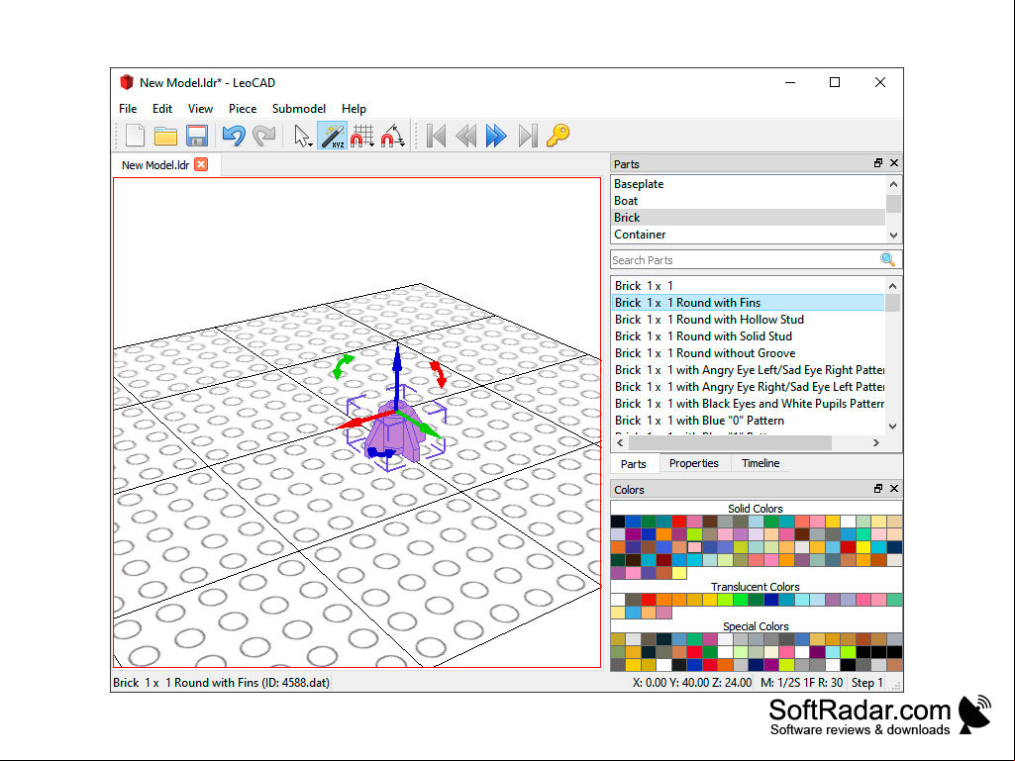Image resolution: width=1015 pixels, height=761 pixels.
Task: Pick the black solid color swatch
Action: pyautogui.click(x=618, y=522)
